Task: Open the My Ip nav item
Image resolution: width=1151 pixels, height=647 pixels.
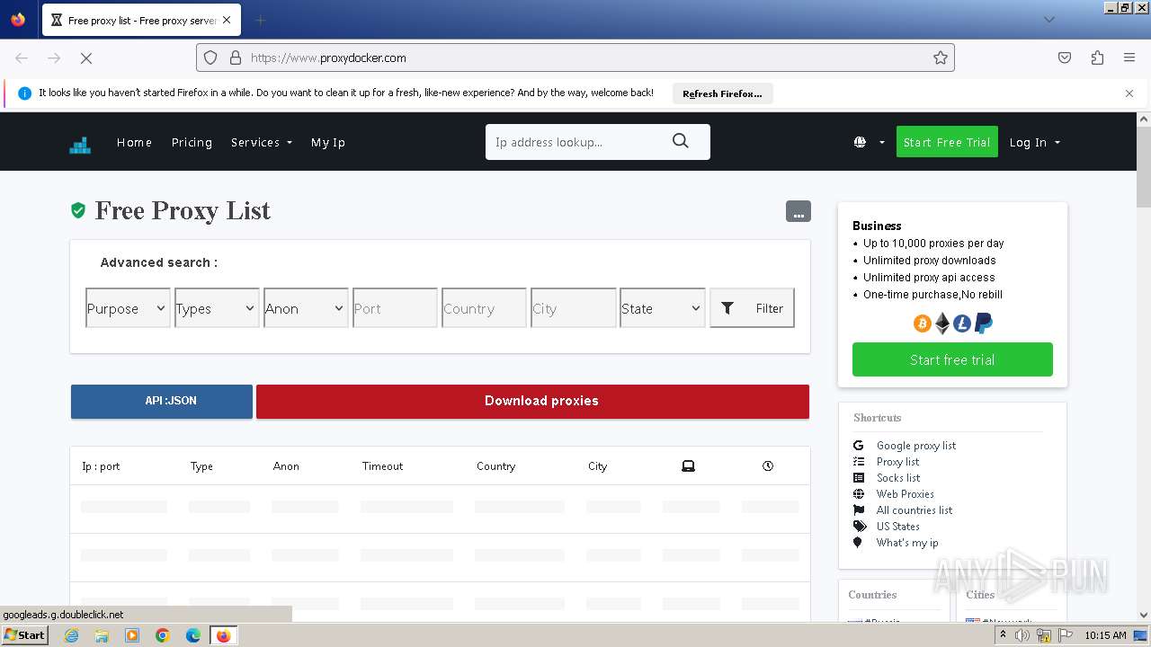Action: click(x=328, y=142)
